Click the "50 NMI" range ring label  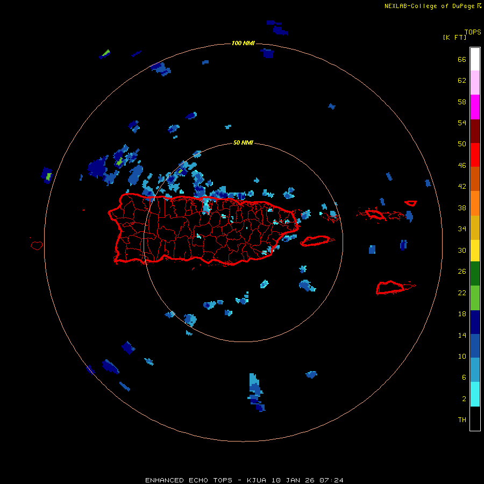point(243,143)
